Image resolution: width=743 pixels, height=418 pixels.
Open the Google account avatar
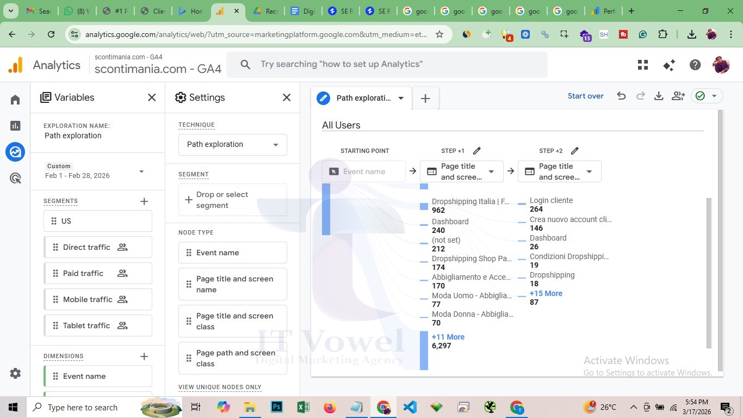pyautogui.click(x=721, y=65)
